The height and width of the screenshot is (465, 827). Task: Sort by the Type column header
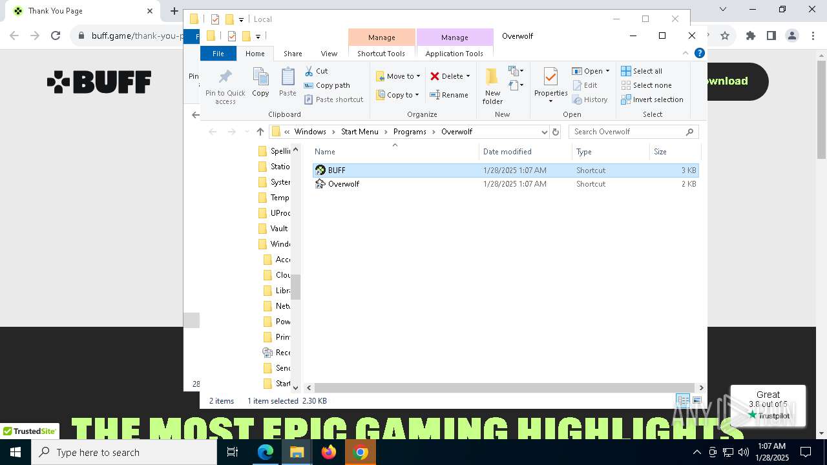[611, 152]
